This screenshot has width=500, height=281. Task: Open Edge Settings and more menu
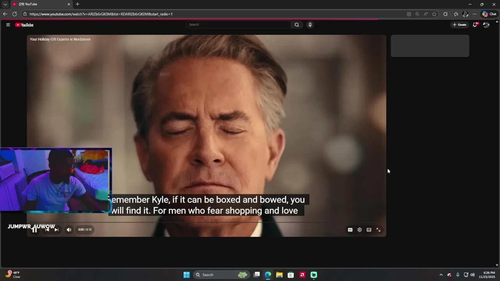pyautogui.click(x=475, y=14)
